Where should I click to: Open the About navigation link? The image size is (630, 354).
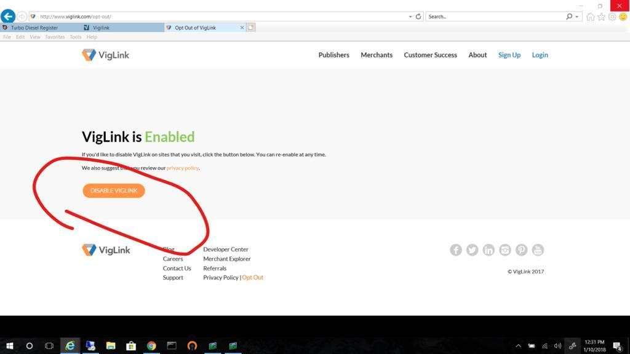pyautogui.click(x=477, y=55)
